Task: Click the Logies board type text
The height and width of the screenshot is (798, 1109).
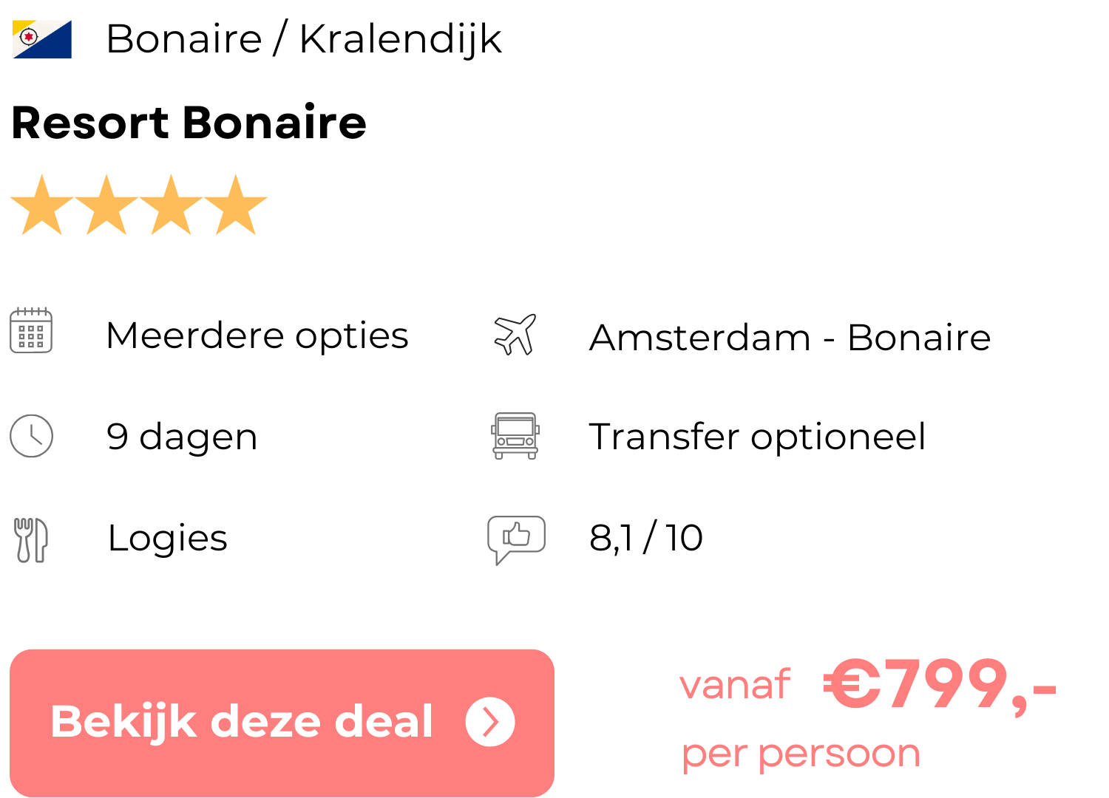Action: [x=168, y=538]
